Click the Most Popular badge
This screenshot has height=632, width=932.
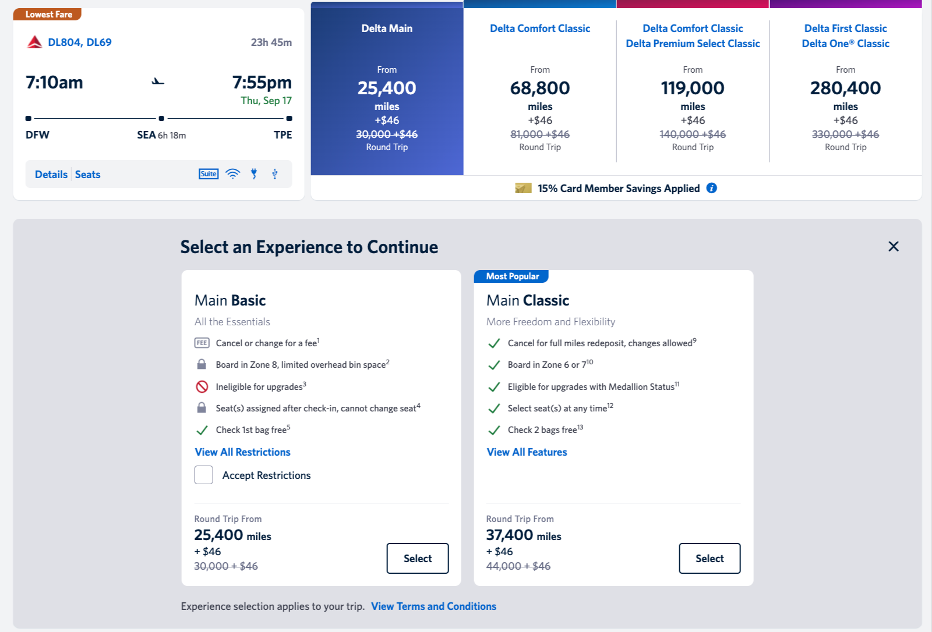tap(512, 276)
